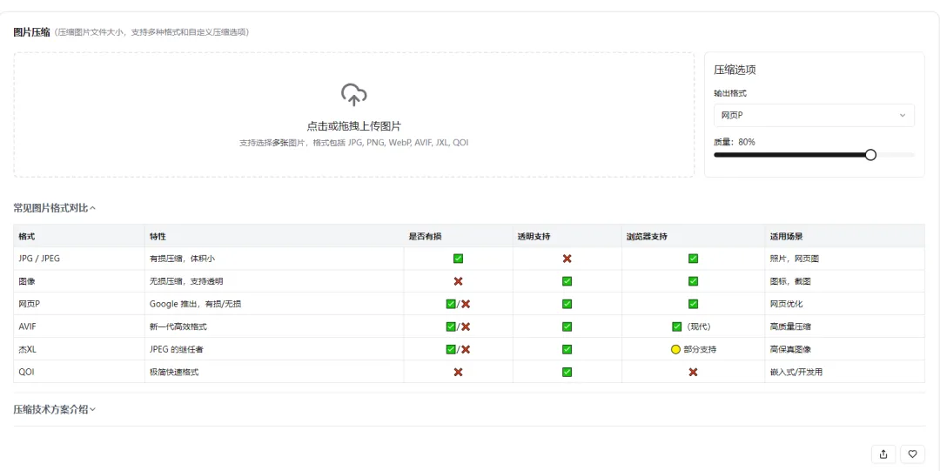Image resolution: width=940 pixels, height=471 pixels.
Task: Click the cloud upload icon
Action: click(353, 95)
